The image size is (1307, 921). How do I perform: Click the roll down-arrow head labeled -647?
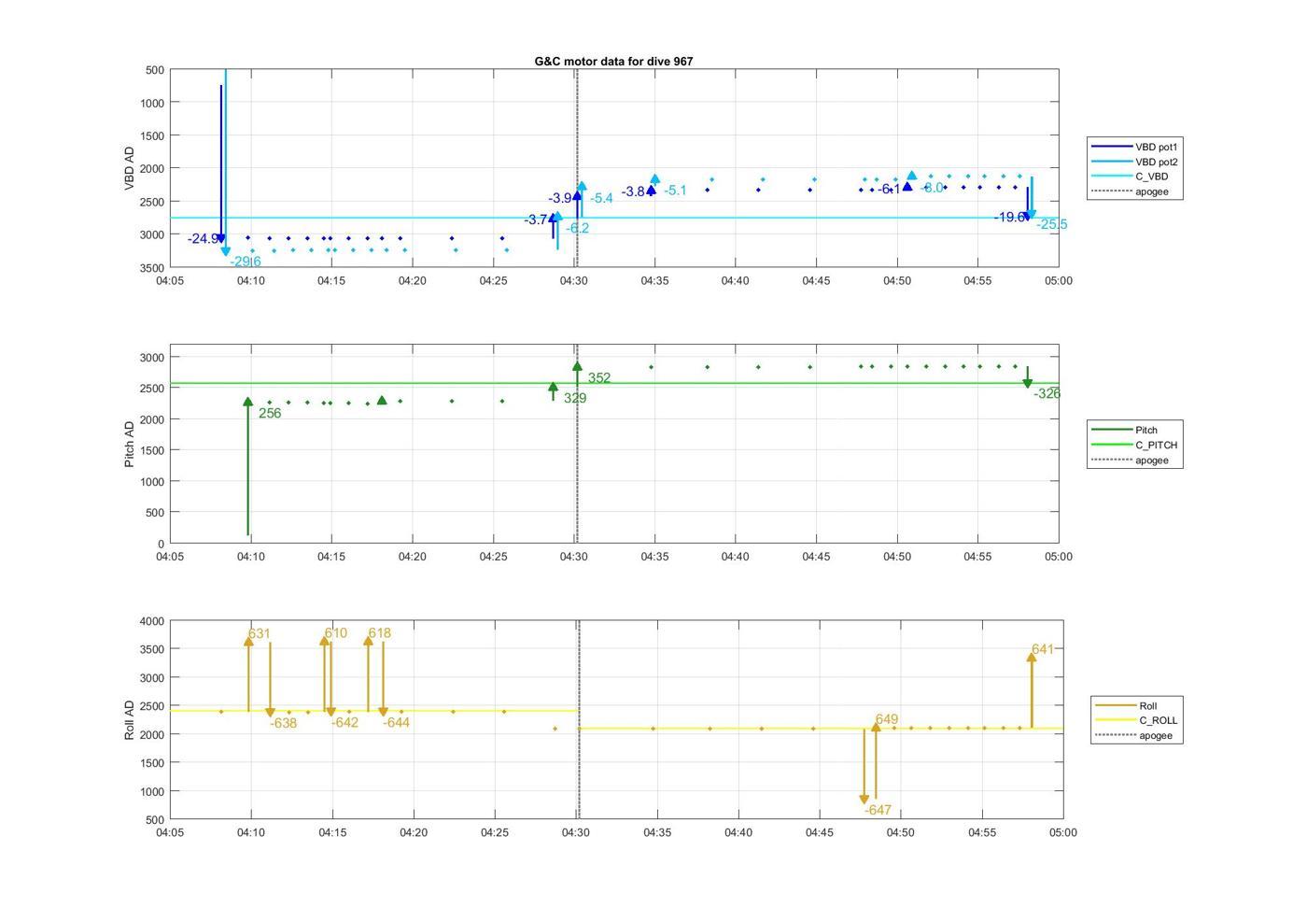(864, 800)
